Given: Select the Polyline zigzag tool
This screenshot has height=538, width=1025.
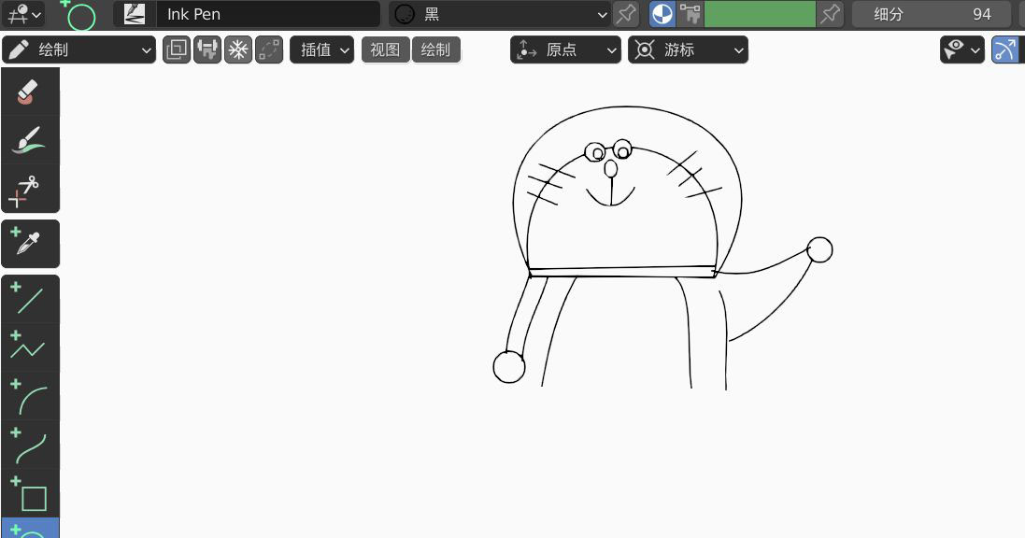Looking at the screenshot, I should point(30,347).
